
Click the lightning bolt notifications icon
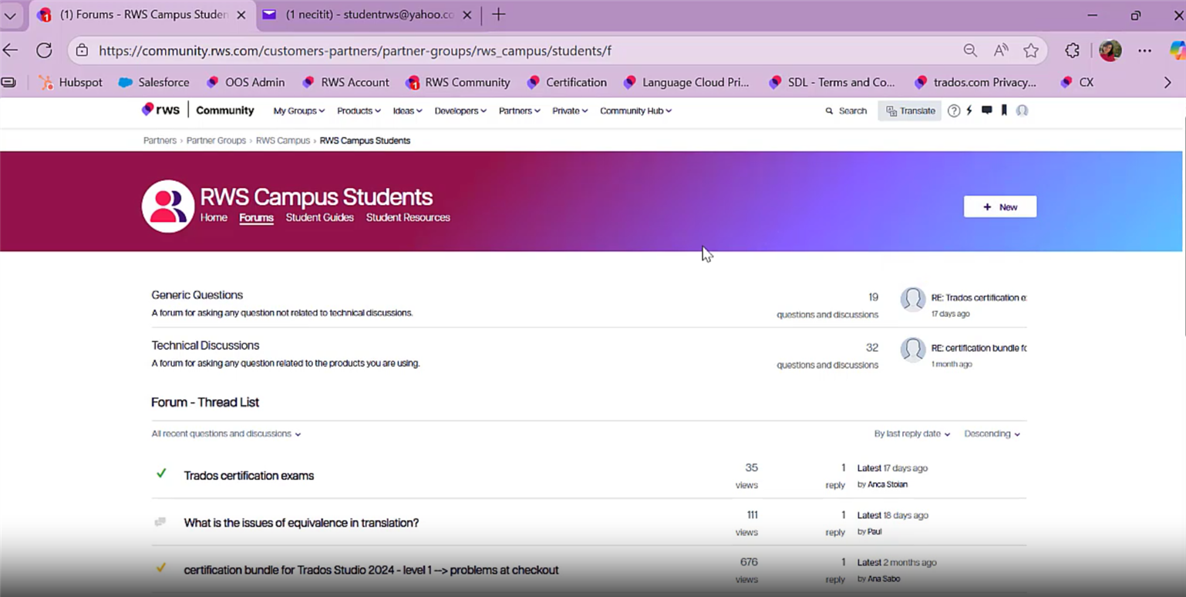tap(969, 111)
